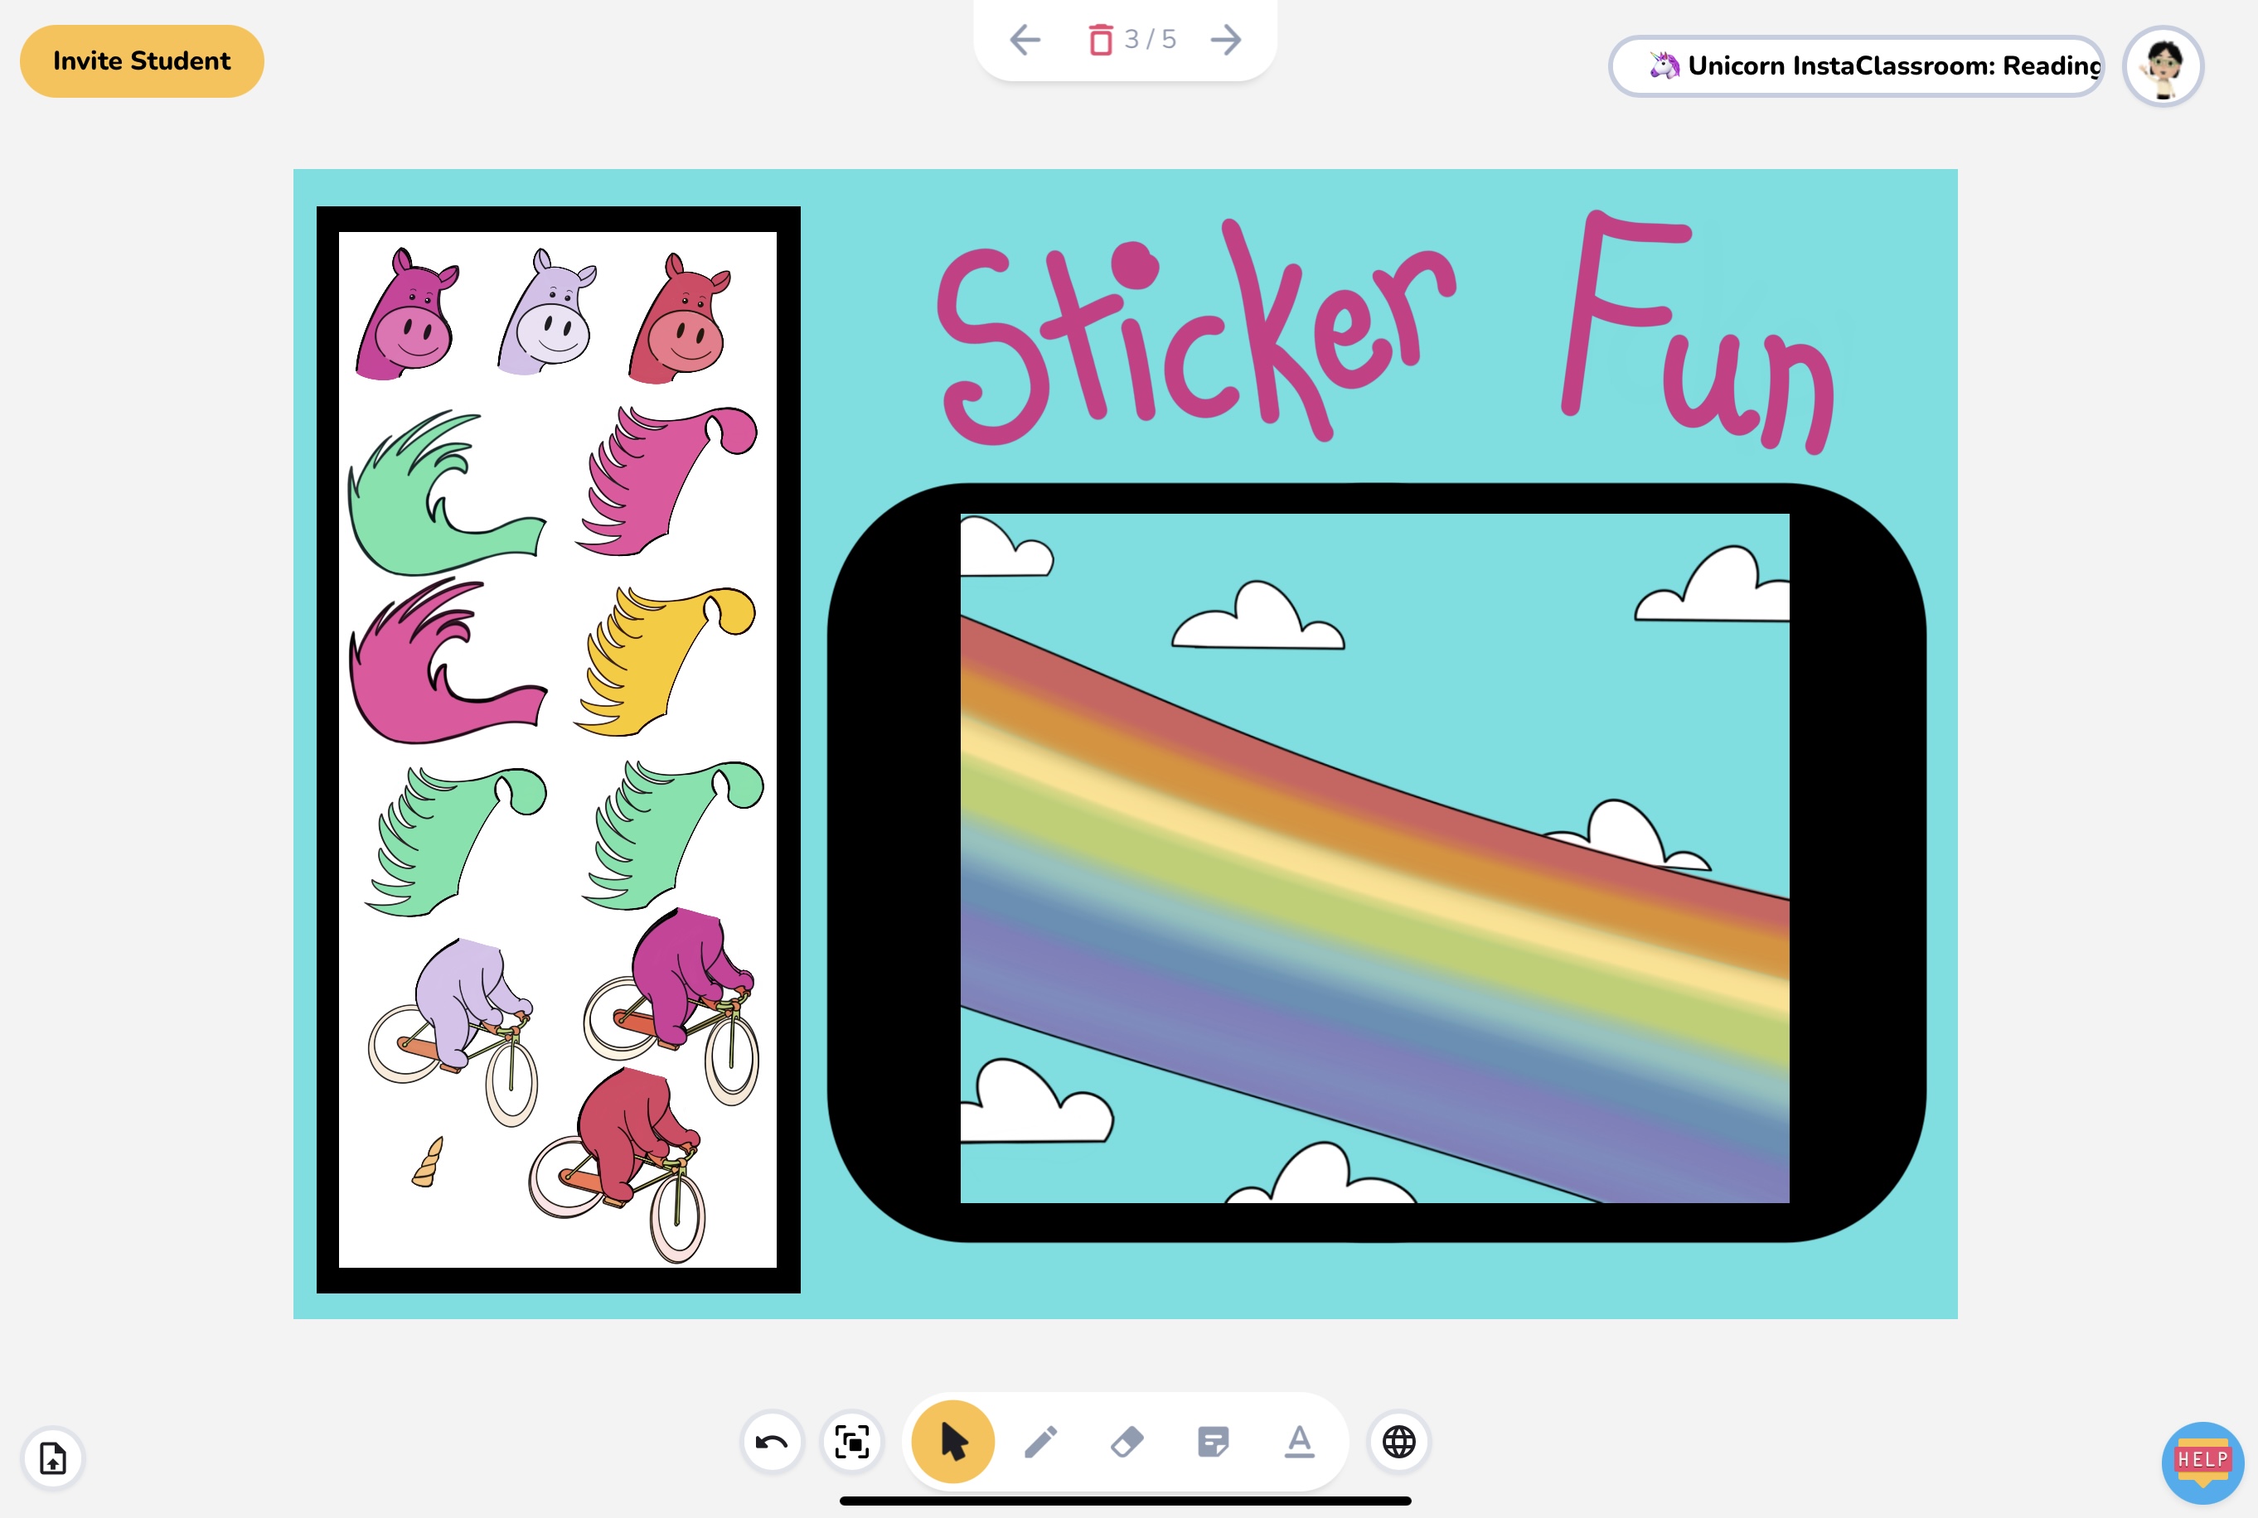Image resolution: width=2258 pixels, height=1518 pixels.
Task: Select the text tool
Action: click(1298, 1442)
